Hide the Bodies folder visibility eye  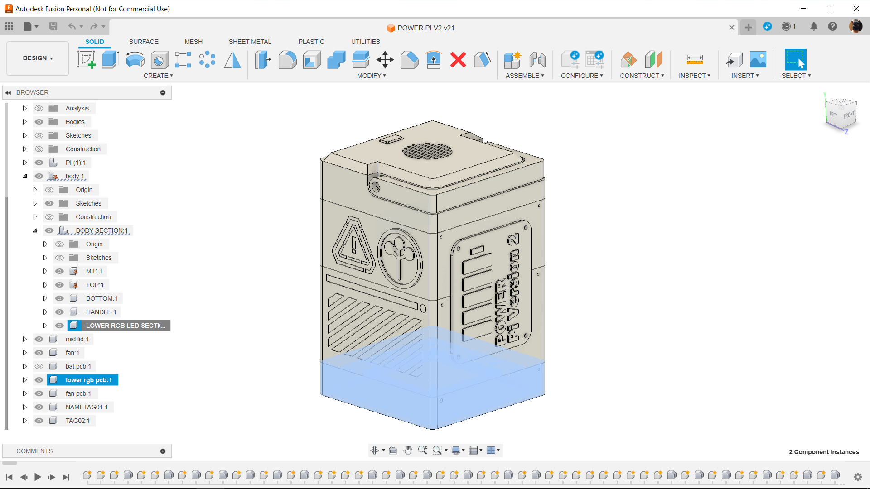[x=39, y=122]
